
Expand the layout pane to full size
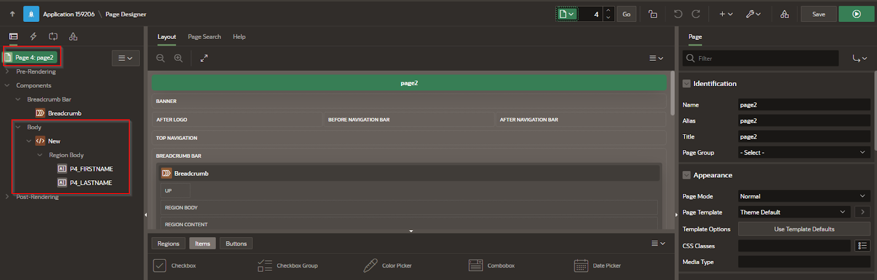pos(204,58)
